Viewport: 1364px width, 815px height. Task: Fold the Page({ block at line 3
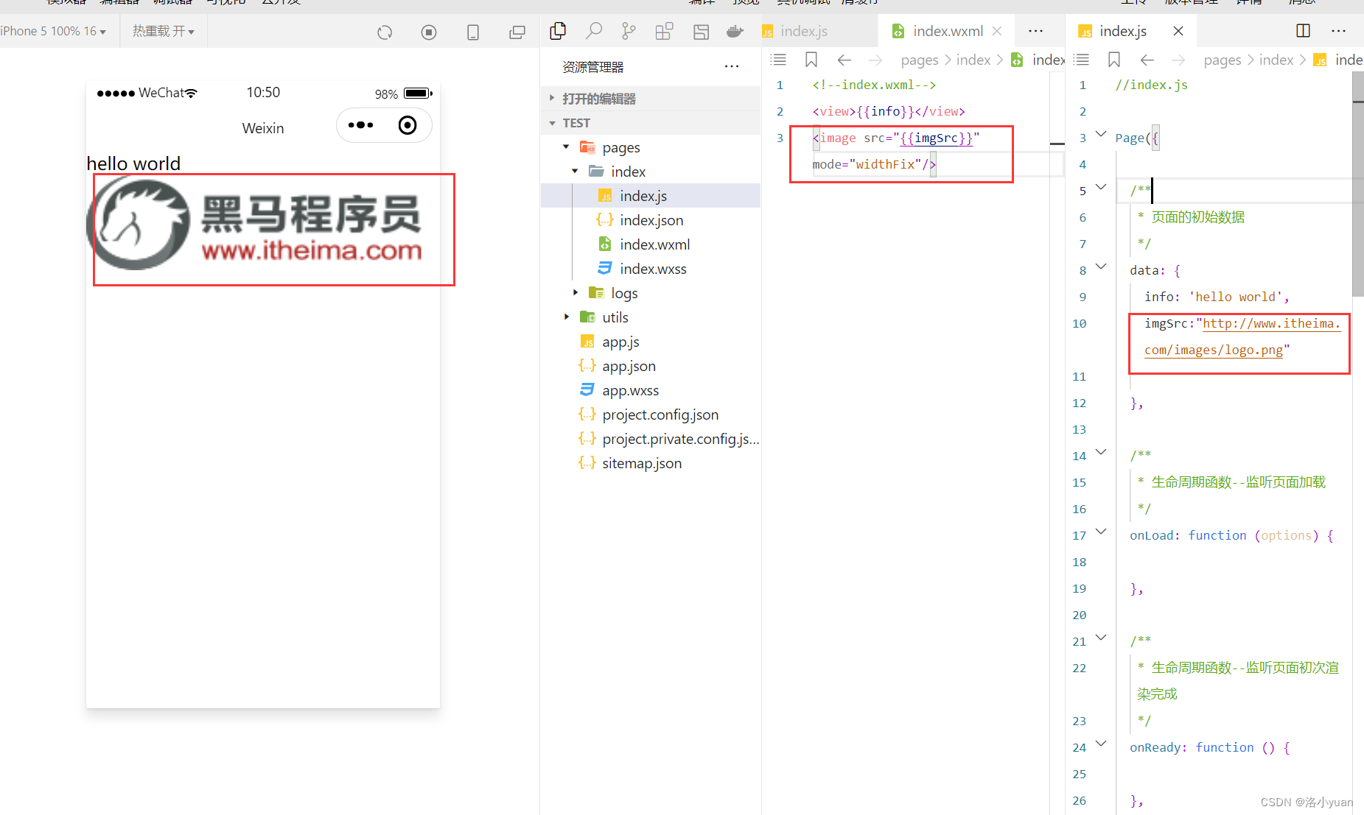(1101, 135)
